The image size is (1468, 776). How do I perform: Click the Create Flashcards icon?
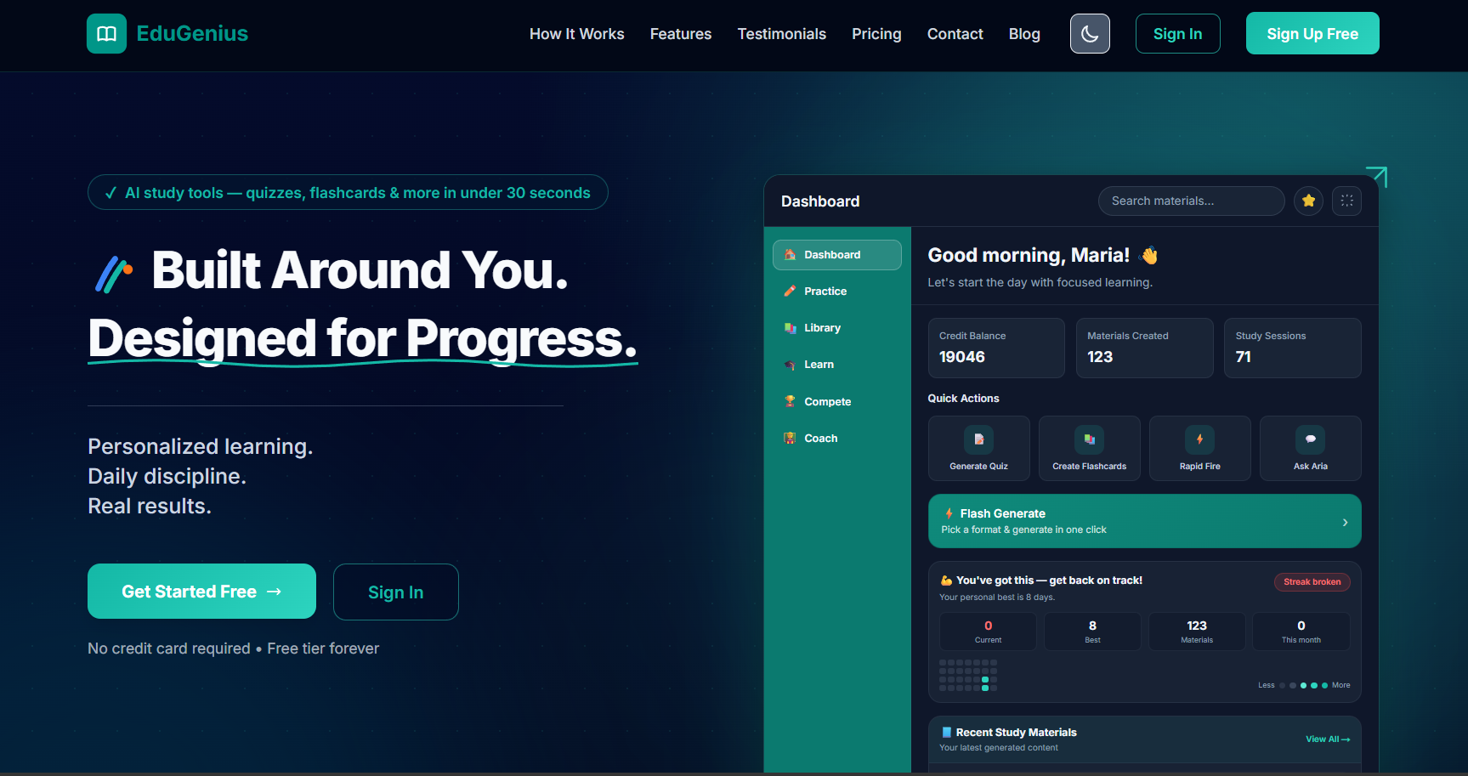click(1089, 439)
